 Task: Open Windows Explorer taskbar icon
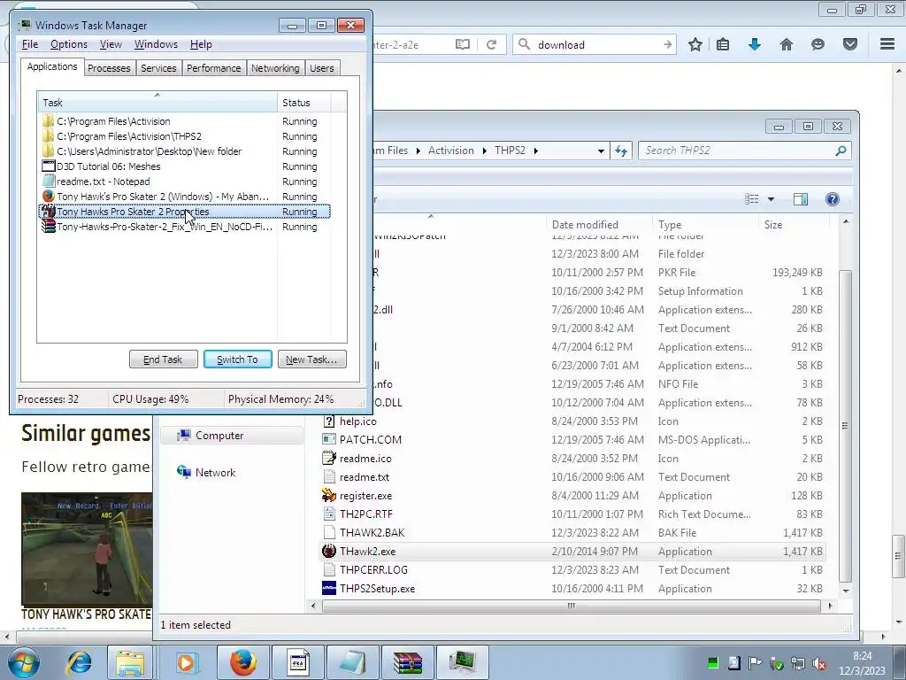tap(129, 662)
